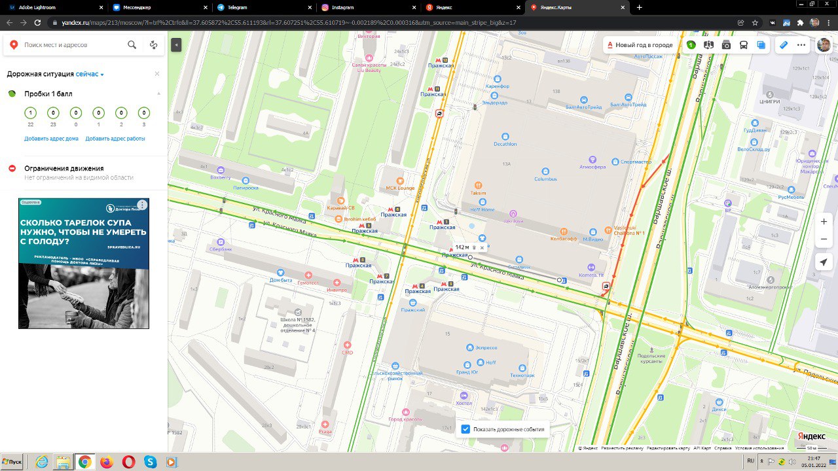The width and height of the screenshot is (838, 471).
Task: Open the Доктор Лиза soup advertisement banner
Action: click(x=84, y=263)
